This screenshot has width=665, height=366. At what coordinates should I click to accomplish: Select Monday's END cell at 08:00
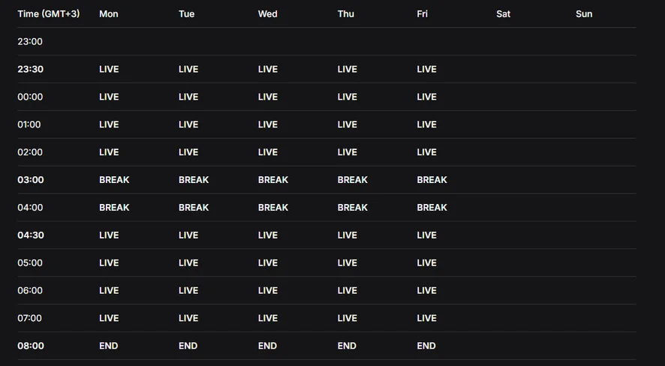pos(108,346)
